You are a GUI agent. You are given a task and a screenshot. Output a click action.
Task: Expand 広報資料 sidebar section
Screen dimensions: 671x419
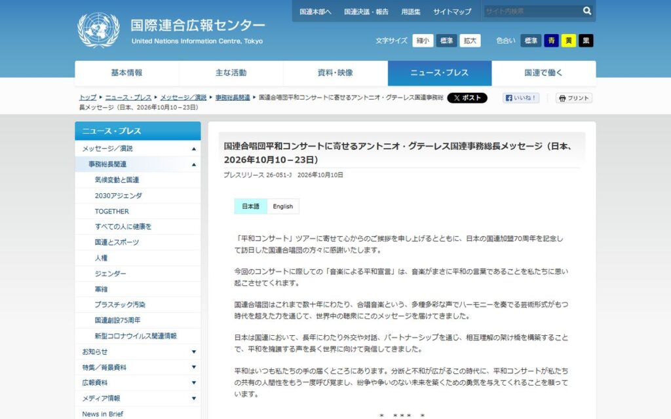click(194, 382)
